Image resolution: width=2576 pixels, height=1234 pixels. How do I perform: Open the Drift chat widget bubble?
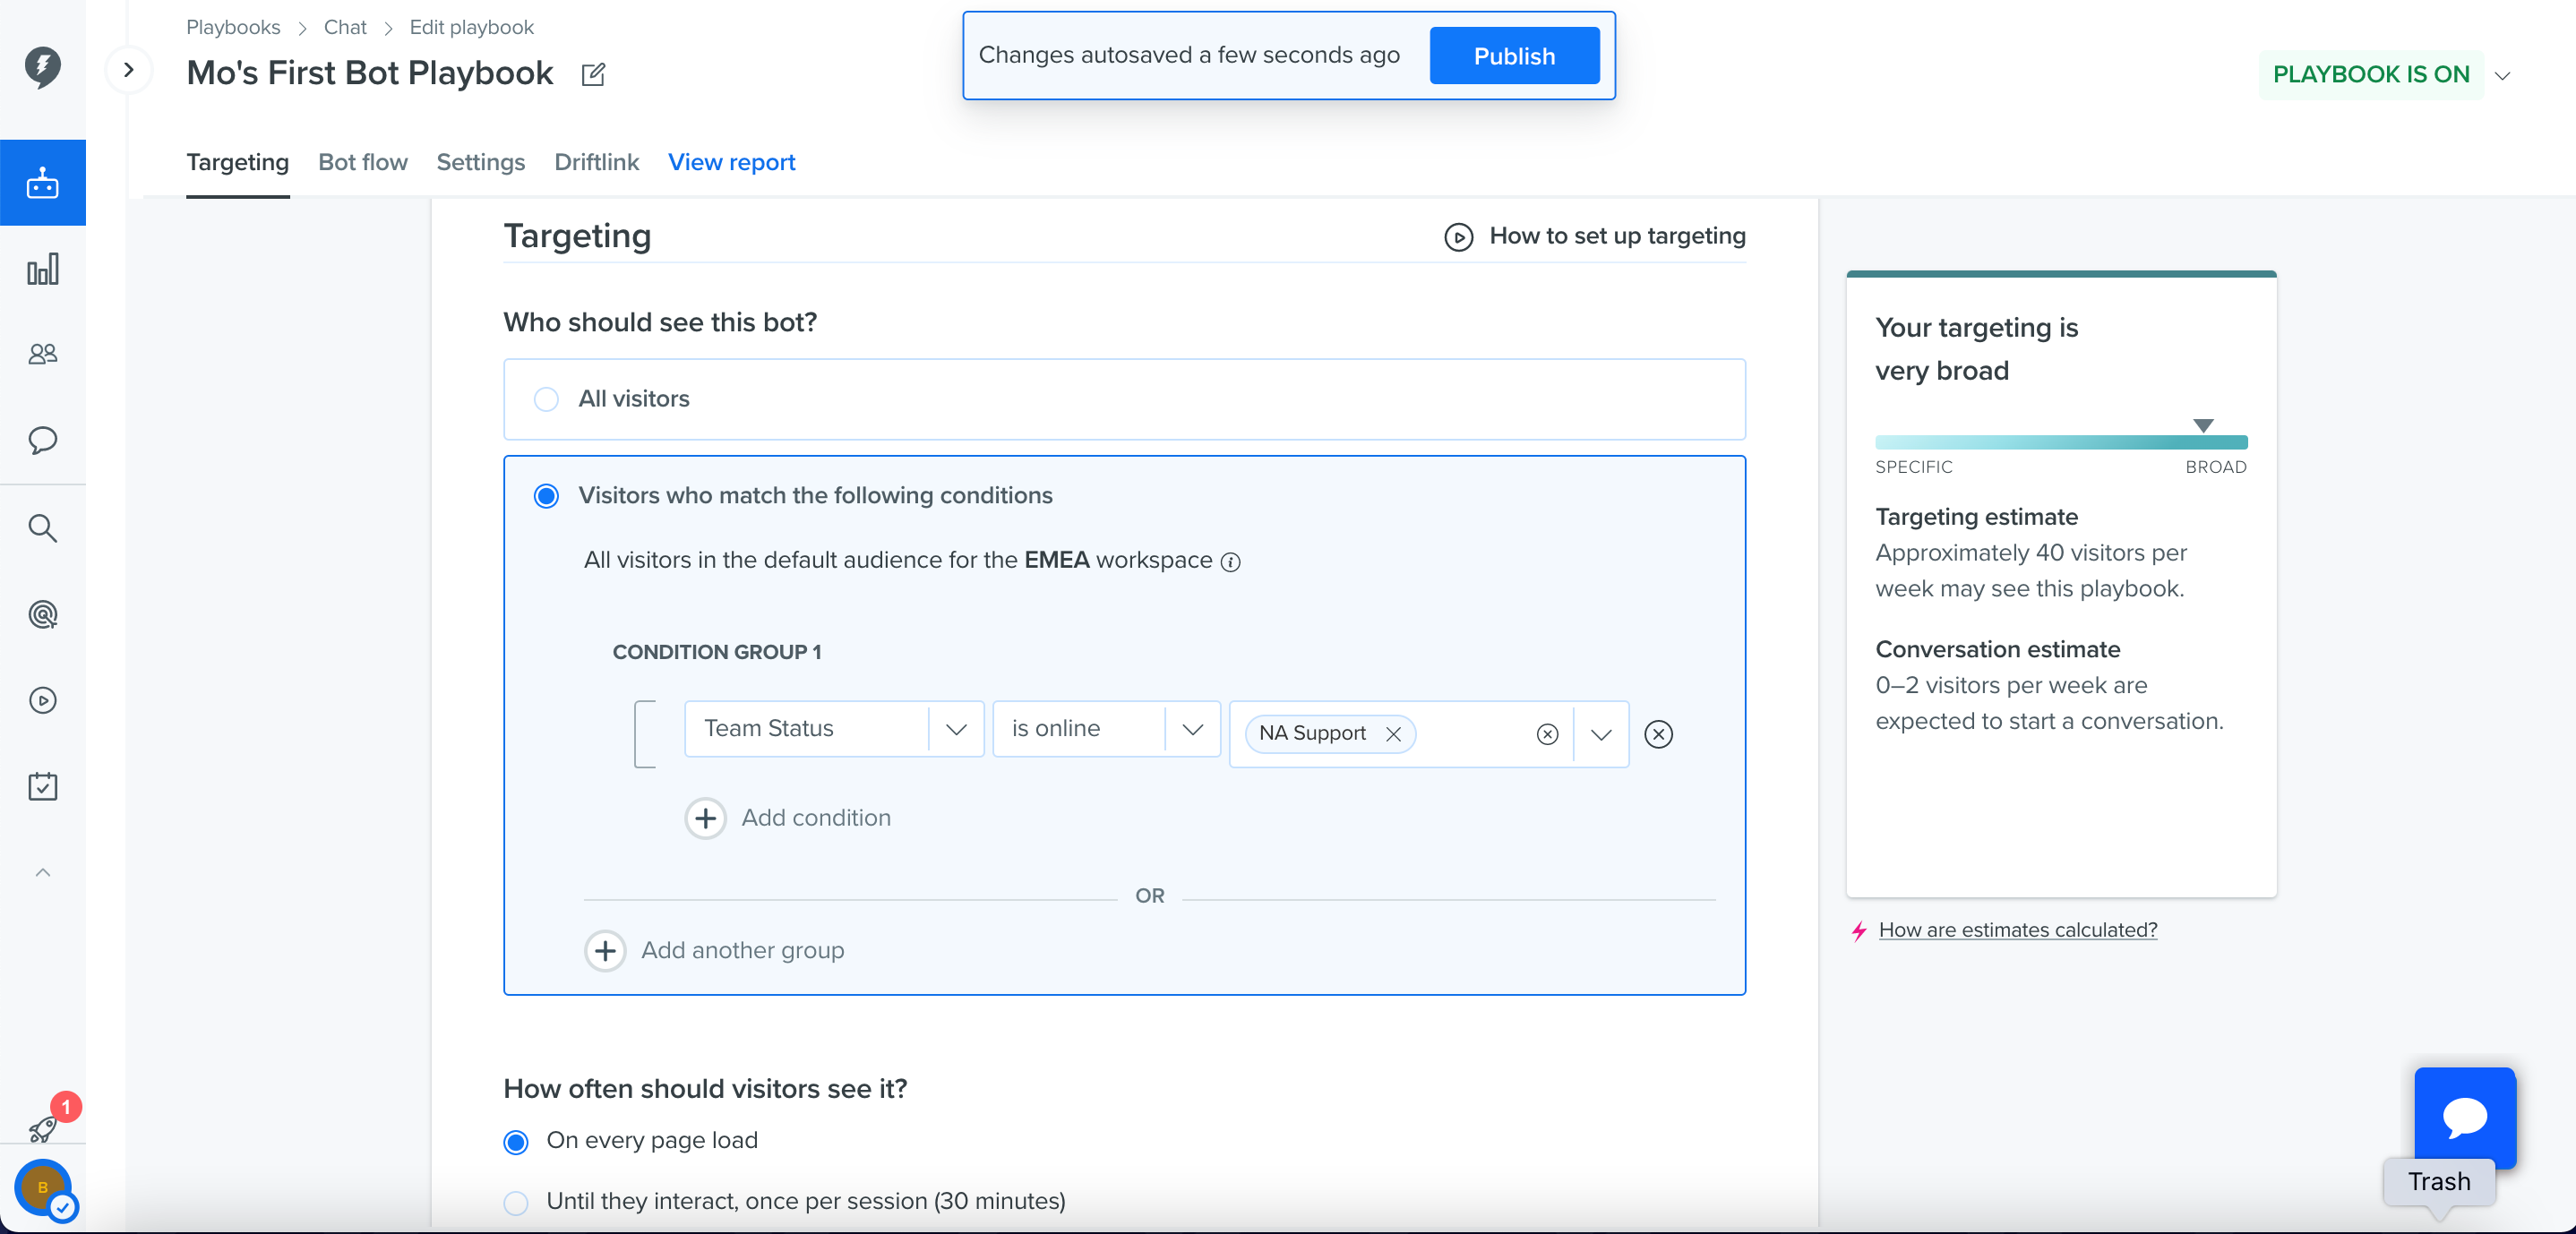pos(2464,1117)
